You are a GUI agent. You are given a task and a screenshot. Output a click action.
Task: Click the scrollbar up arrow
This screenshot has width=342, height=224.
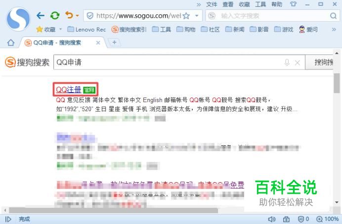coord(337,53)
